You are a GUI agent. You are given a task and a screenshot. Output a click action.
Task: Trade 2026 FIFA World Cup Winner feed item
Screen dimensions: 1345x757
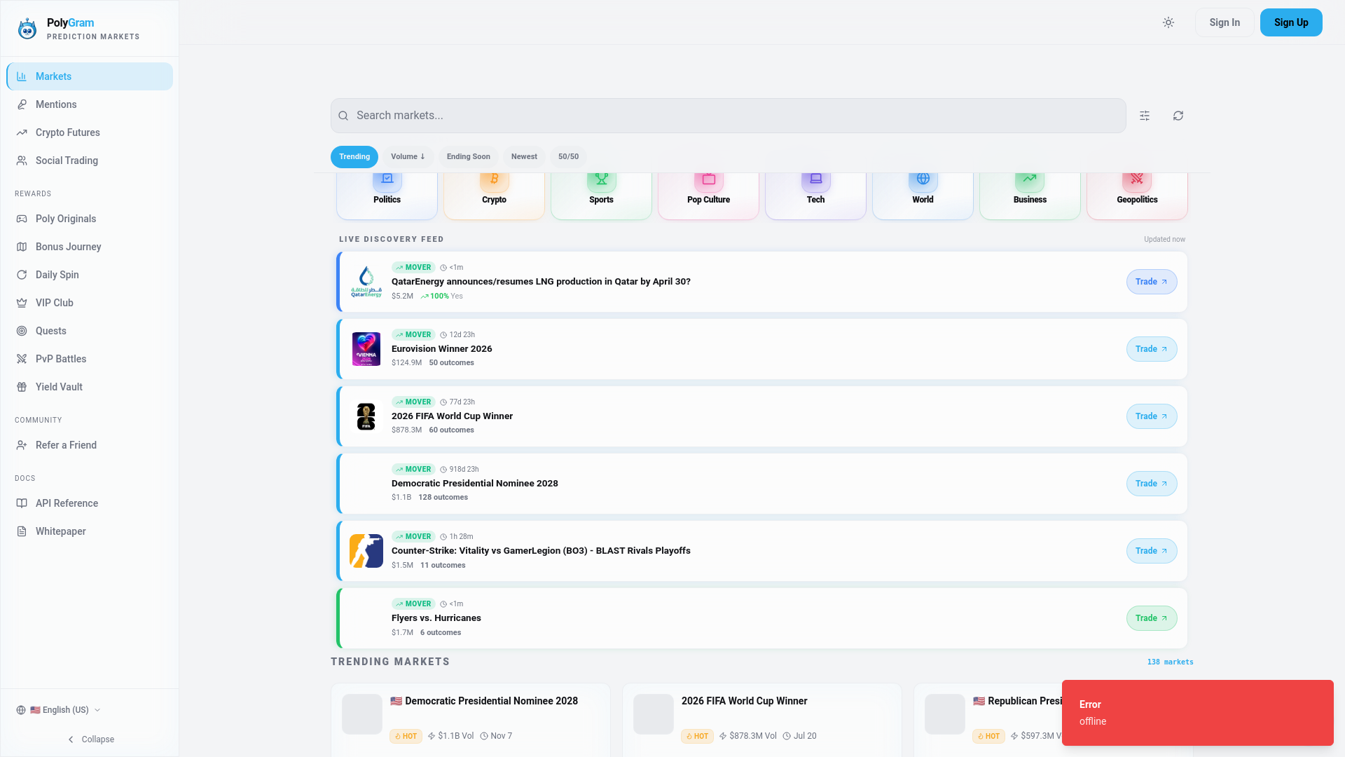click(1152, 416)
